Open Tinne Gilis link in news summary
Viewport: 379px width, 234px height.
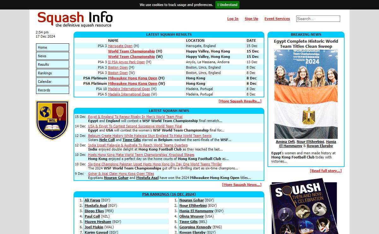click(132, 140)
